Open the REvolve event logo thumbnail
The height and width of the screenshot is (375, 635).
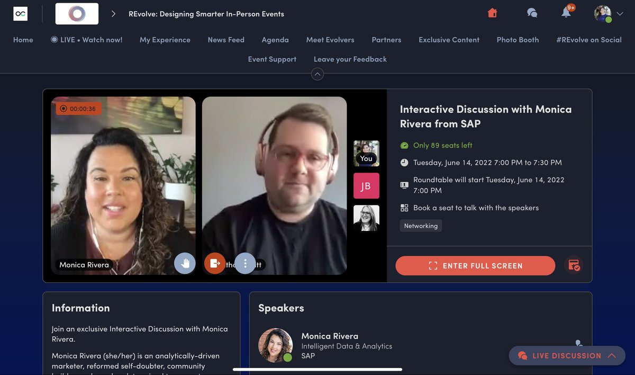(x=77, y=14)
